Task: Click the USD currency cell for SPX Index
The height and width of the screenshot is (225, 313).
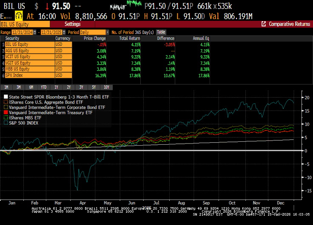Action: point(63,75)
